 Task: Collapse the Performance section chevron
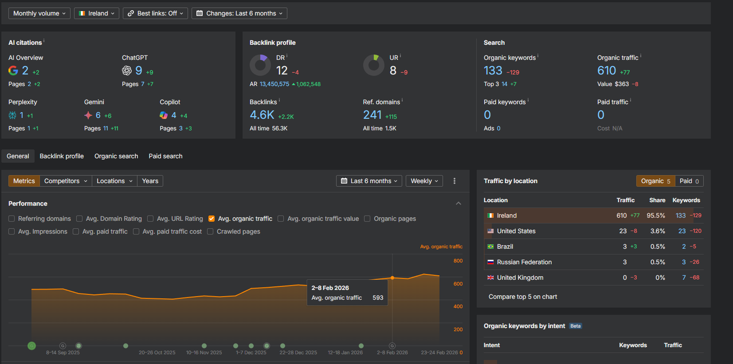pos(459,204)
